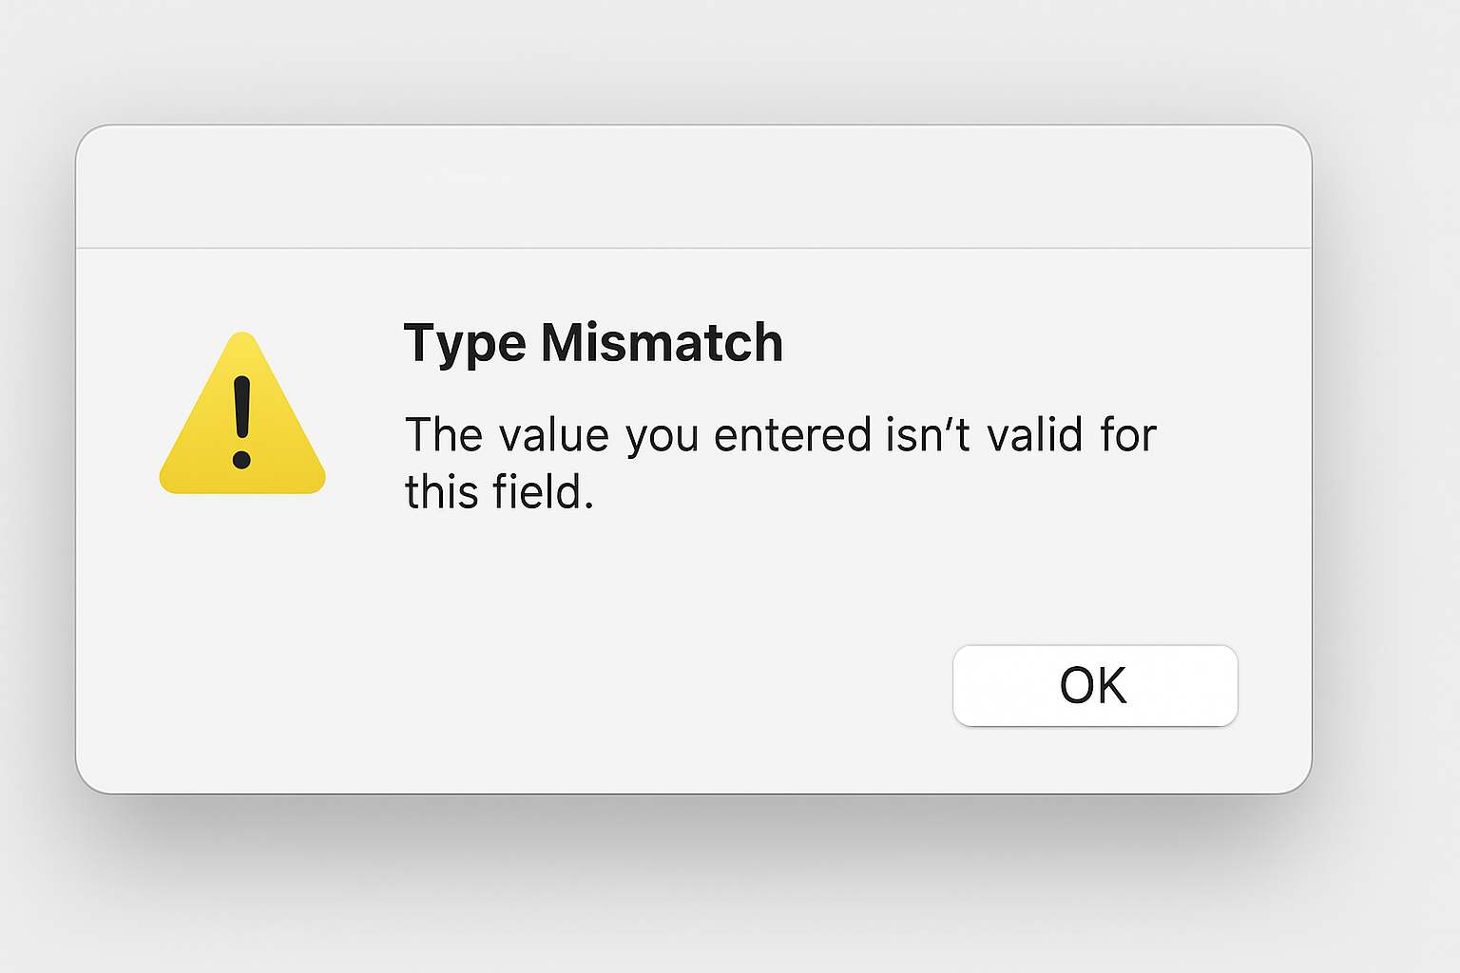This screenshot has width=1460, height=973.
Task: Click the word "field" in the message
Action: pyautogui.click(x=537, y=492)
